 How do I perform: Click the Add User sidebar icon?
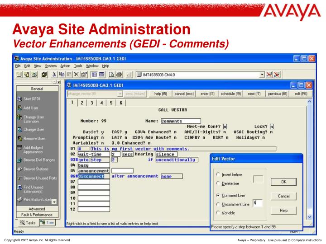pos(19,108)
